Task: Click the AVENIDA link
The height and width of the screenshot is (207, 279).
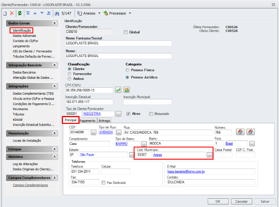Action: click(x=106, y=132)
